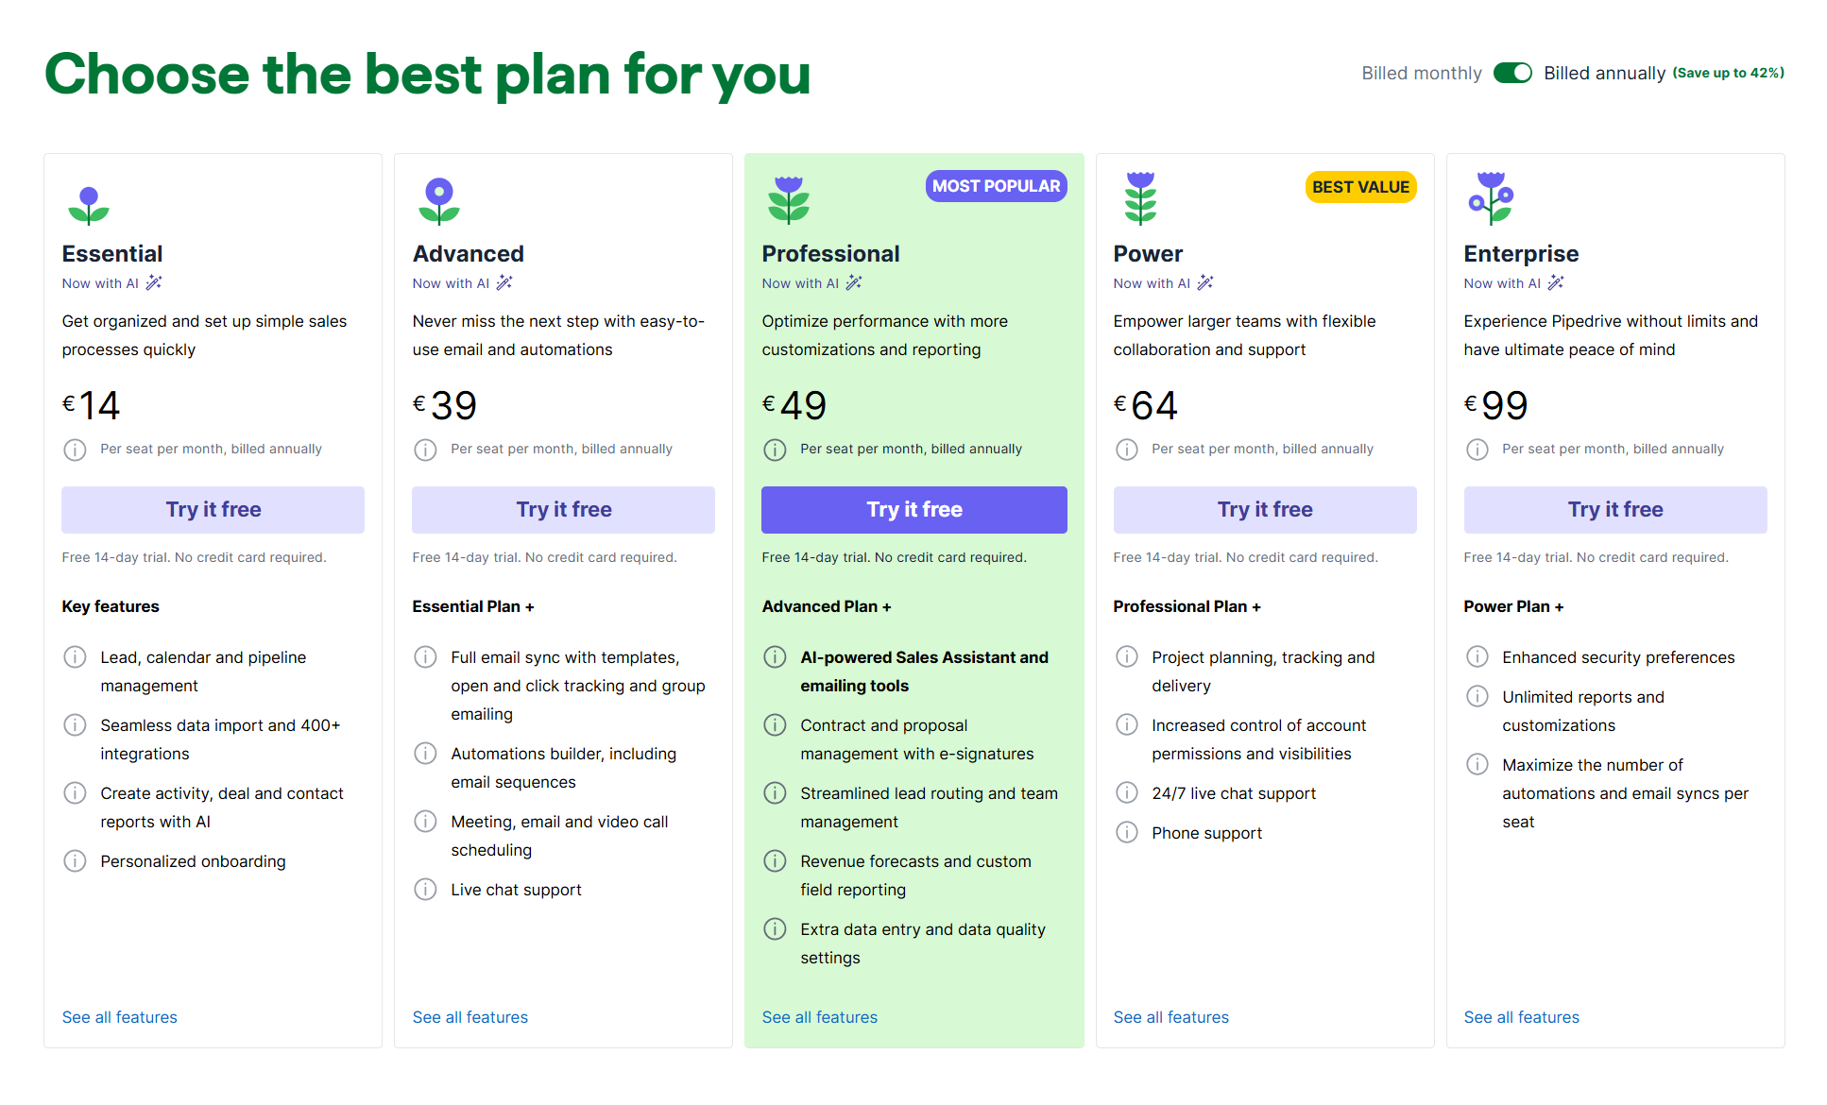Viewport: 1827px width, 1105px height.
Task: Click info icon for Phone support
Action: (x=1126, y=832)
